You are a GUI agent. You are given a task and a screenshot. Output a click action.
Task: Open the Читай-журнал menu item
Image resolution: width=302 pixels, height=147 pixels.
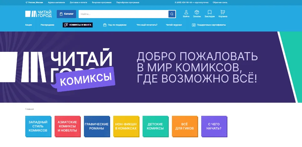point(174,25)
